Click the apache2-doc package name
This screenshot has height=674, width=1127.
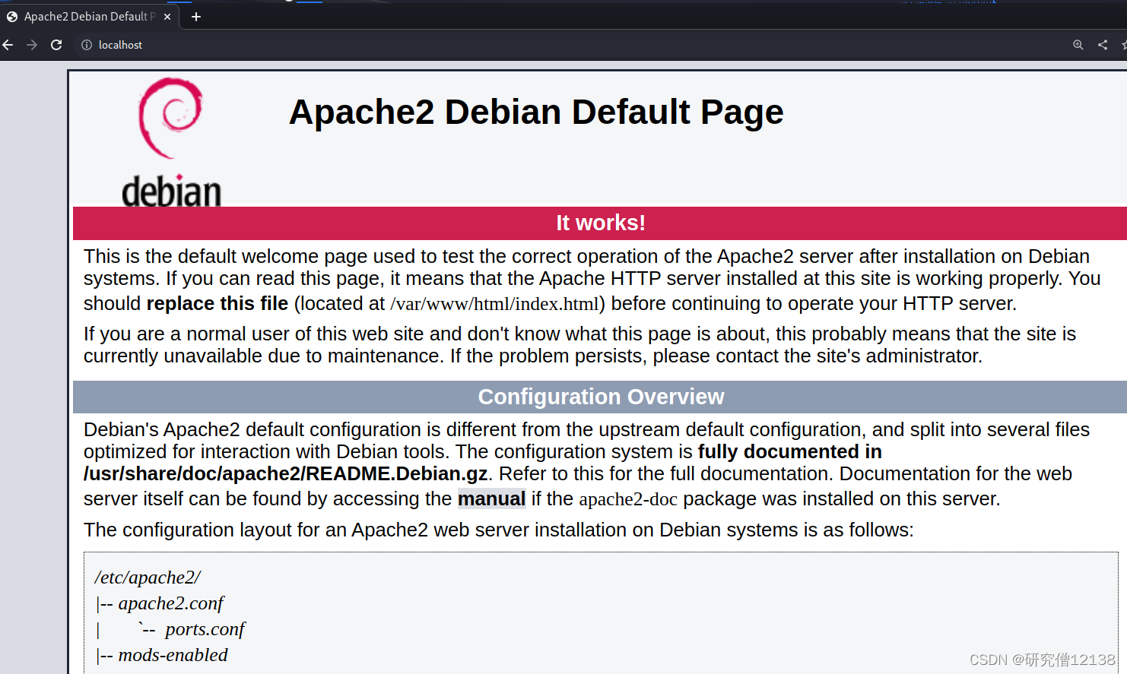tap(628, 498)
